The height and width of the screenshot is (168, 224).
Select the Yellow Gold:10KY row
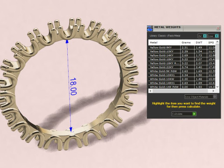(x=182, y=51)
